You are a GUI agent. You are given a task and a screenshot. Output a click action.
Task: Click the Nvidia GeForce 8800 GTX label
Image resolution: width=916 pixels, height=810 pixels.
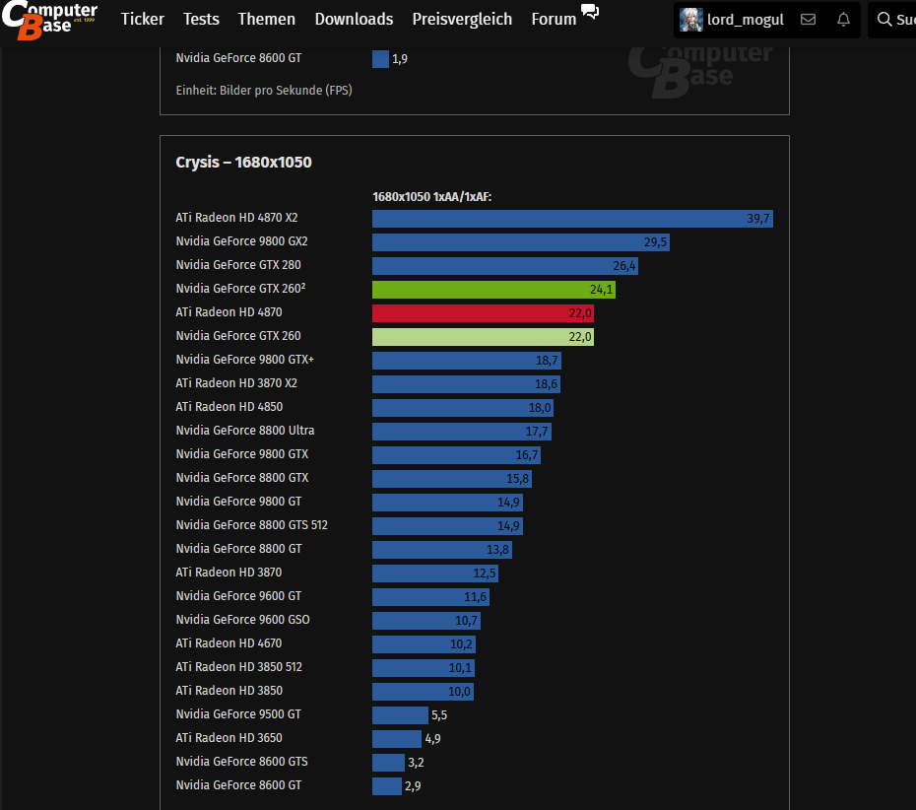242,478
